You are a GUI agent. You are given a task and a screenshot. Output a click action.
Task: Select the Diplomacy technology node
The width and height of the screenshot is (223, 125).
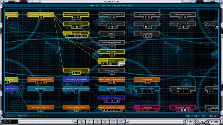pyautogui.click(x=76, y=33)
